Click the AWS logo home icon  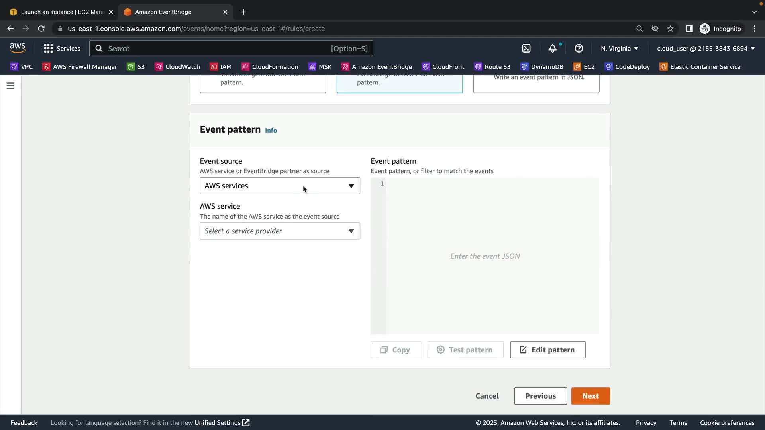point(18,48)
